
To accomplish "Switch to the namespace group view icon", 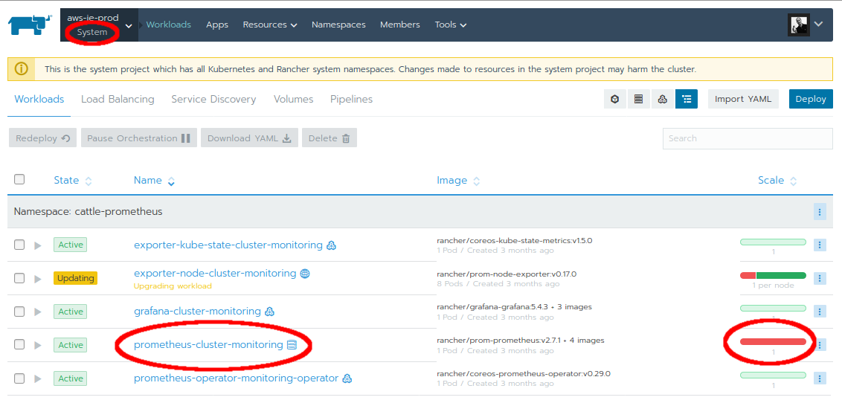I will point(663,100).
